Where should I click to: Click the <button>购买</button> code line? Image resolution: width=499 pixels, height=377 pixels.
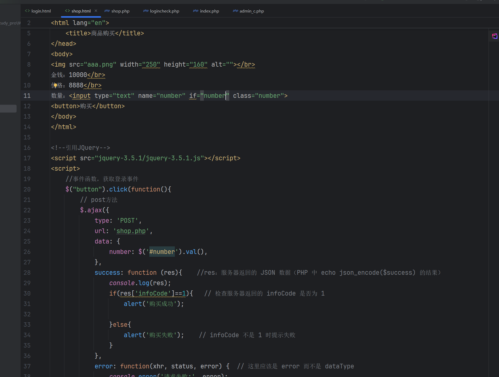(x=88, y=106)
